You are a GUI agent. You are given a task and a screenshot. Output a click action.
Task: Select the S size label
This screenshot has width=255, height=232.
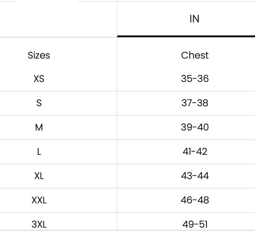pos(39,103)
